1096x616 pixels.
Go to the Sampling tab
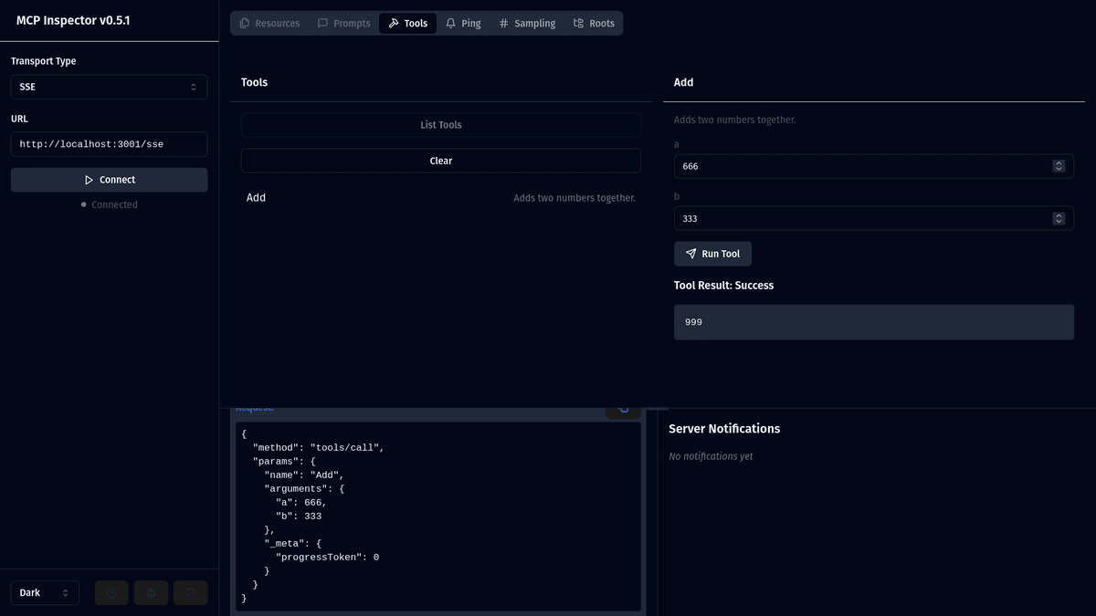tap(527, 23)
